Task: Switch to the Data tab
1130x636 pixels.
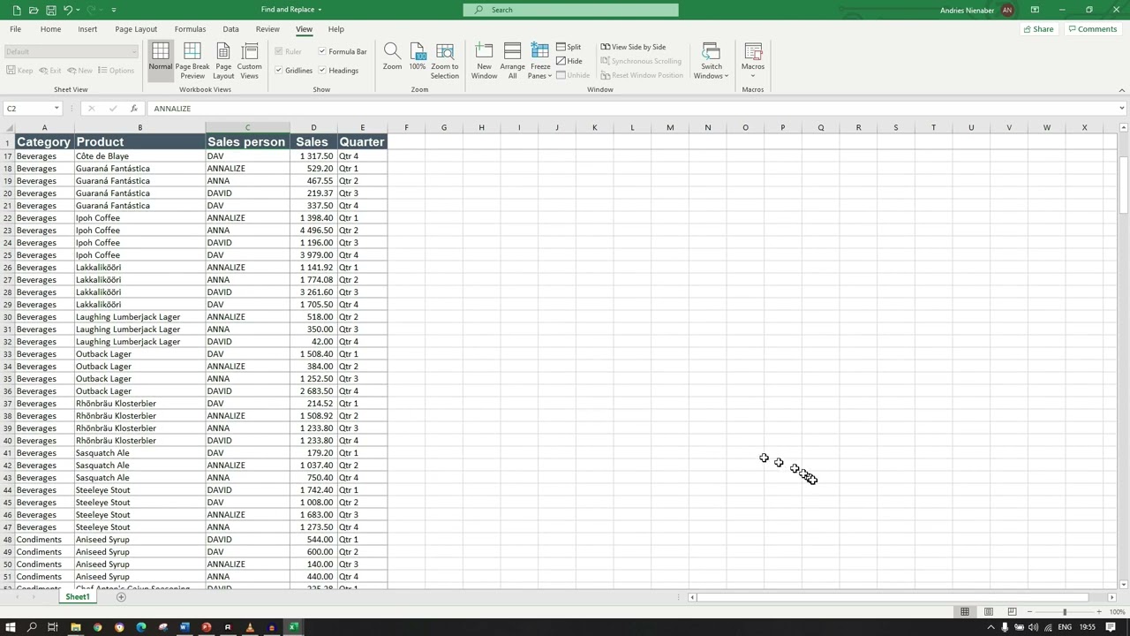Action: click(230, 29)
